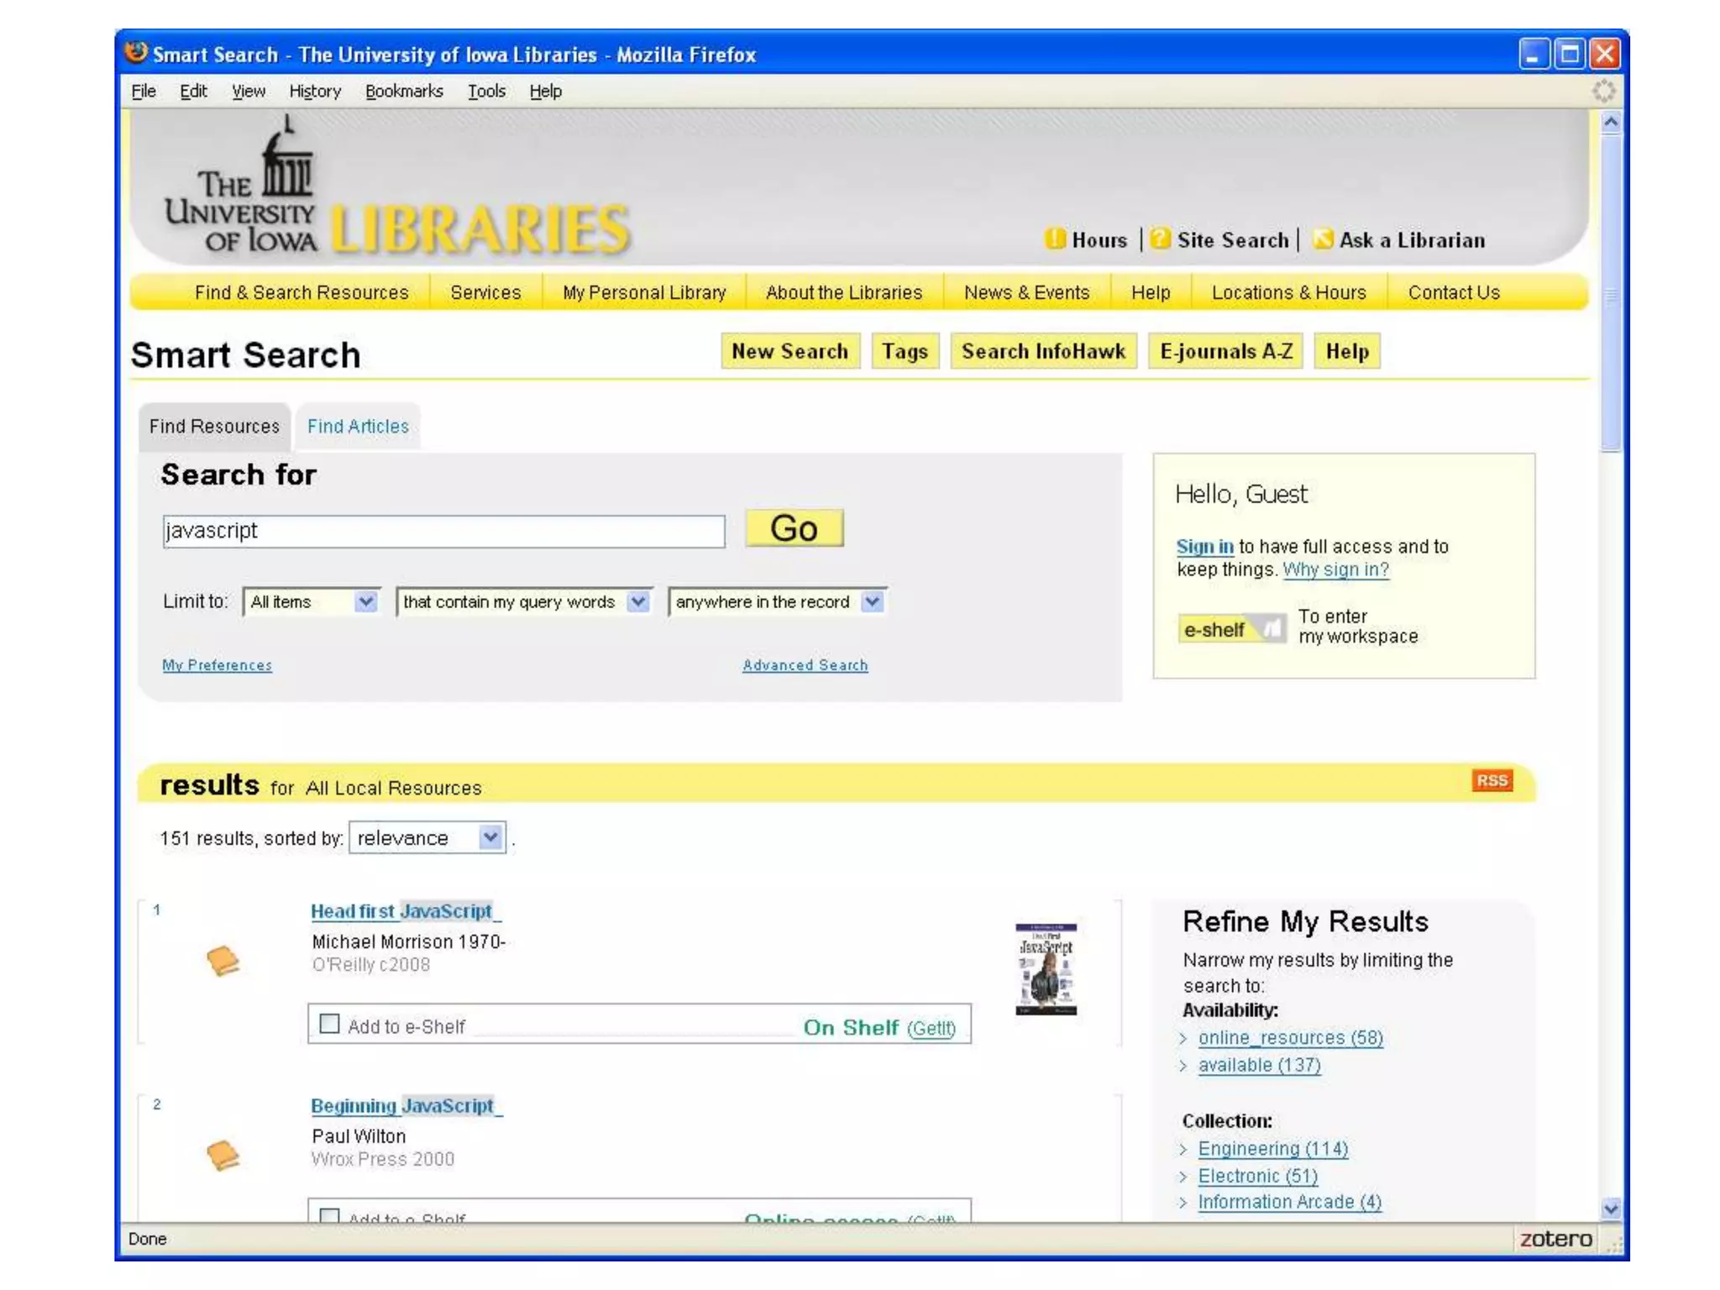This screenshot has width=1720, height=1290.
Task: Open the All items limit dropdown
Action: (x=311, y=602)
